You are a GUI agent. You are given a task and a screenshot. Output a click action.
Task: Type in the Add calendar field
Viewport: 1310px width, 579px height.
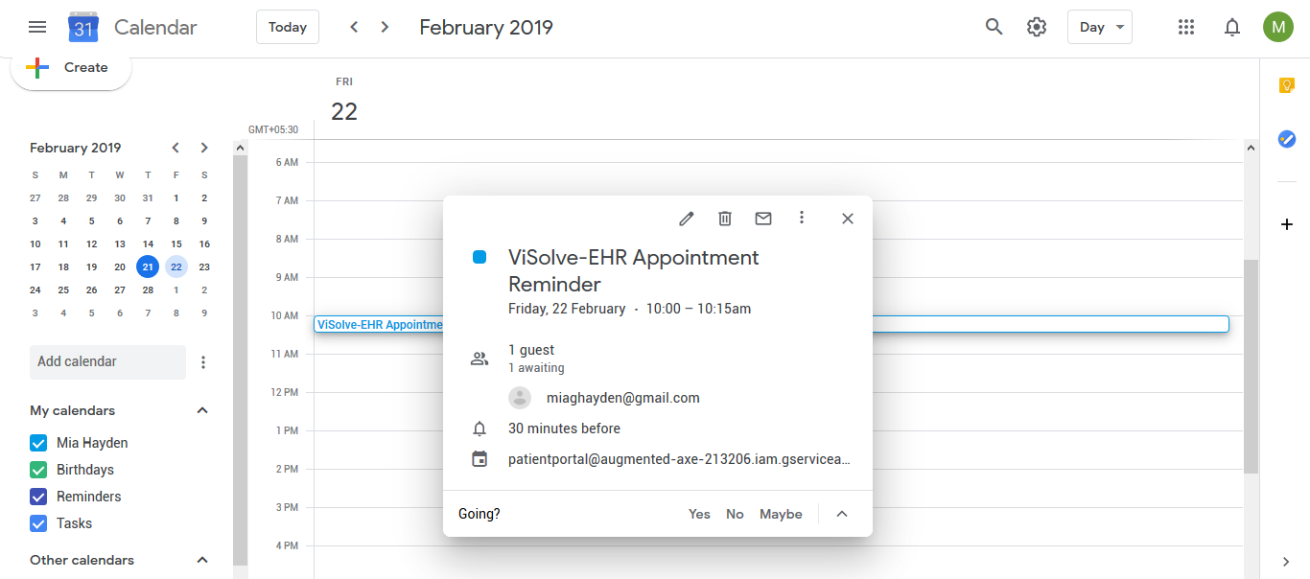coord(107,362)
